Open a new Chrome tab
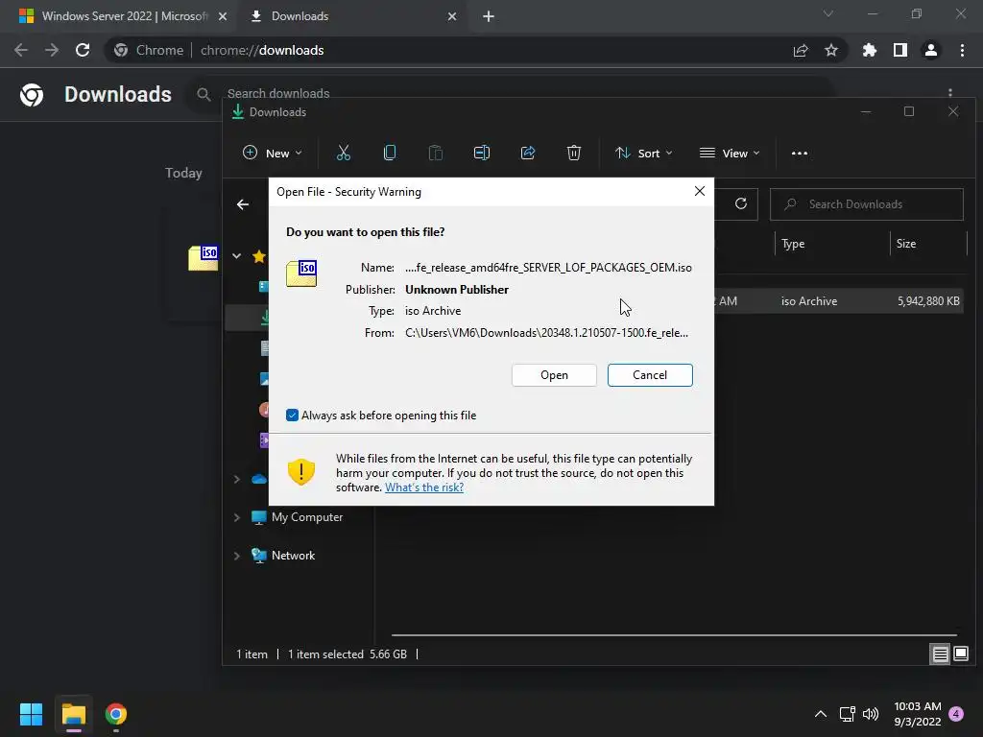The image size is (983, 737). [x=489, y=16]
